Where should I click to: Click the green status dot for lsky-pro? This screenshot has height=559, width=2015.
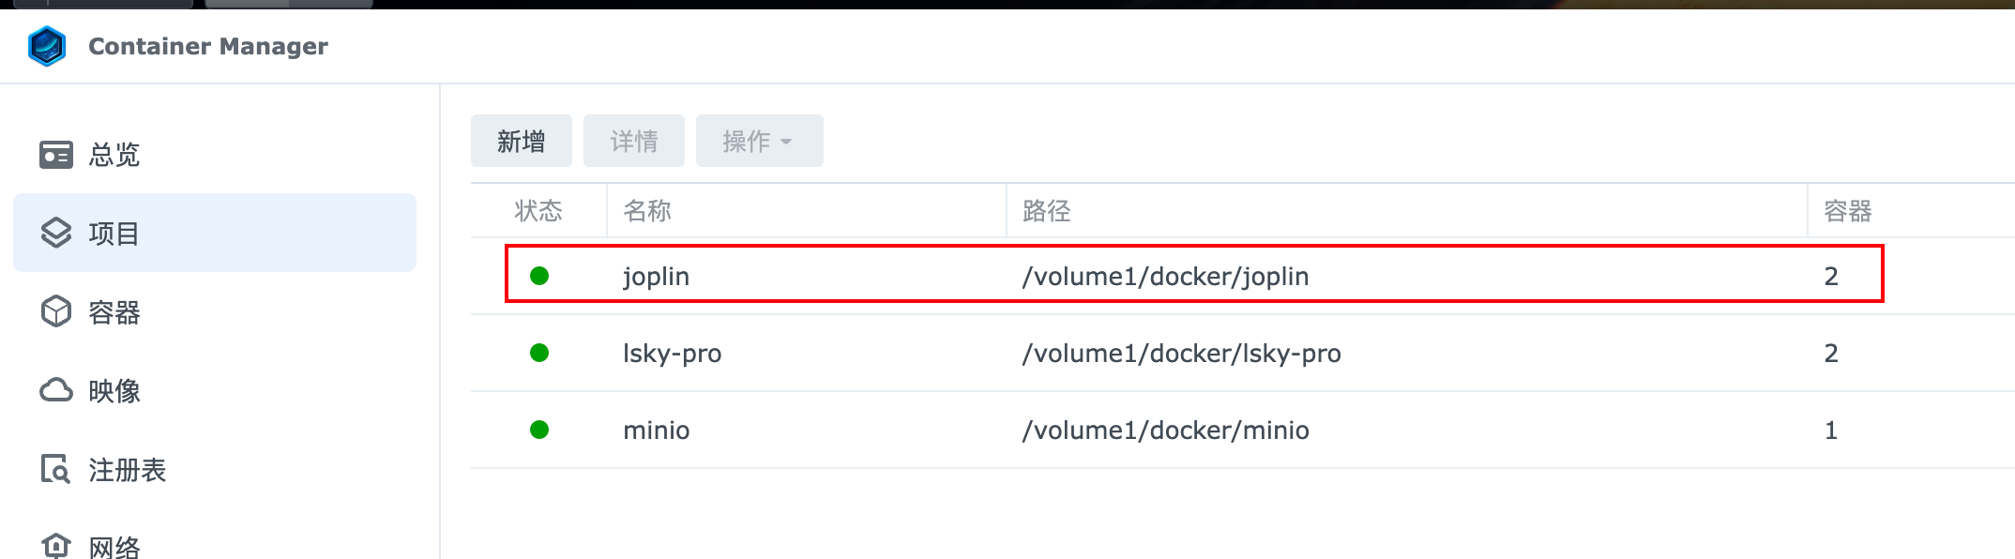(x=539, y=353)
